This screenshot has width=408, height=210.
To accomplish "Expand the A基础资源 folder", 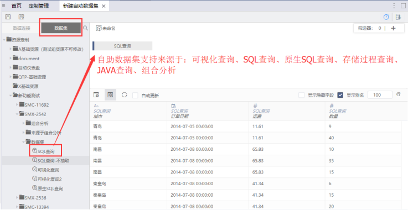I will pyautogui.click(x=11, y=49).
